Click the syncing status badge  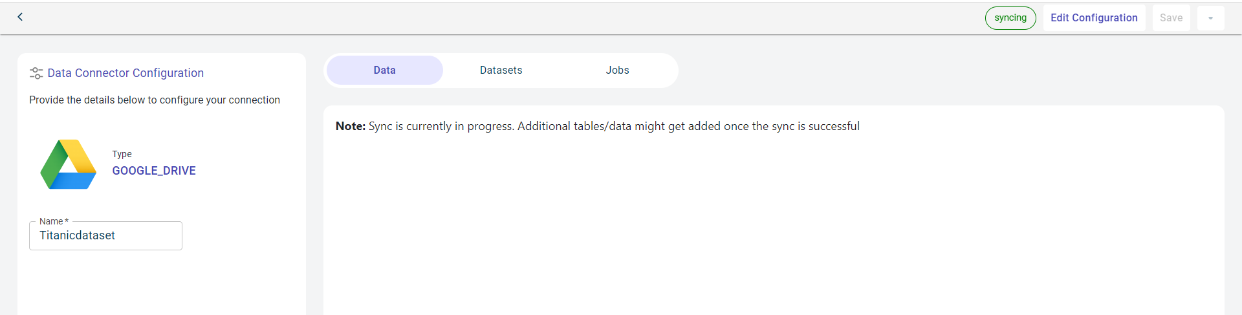pyautogui.click(x=1010, y=18)
